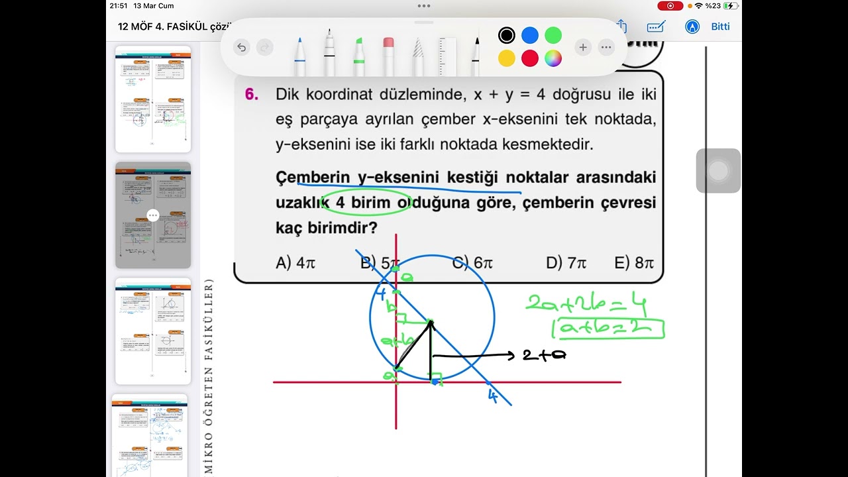Select the black fine-tip marker tool
Screen dimensions: 848x477
click(x=329, y=53)
